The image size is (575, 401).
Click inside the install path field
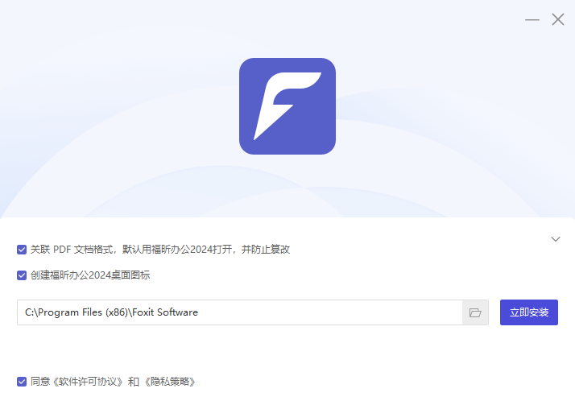pos(240,312)
